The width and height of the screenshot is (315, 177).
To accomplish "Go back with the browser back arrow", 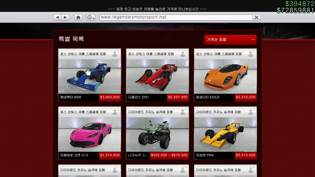I will [57, 17].
